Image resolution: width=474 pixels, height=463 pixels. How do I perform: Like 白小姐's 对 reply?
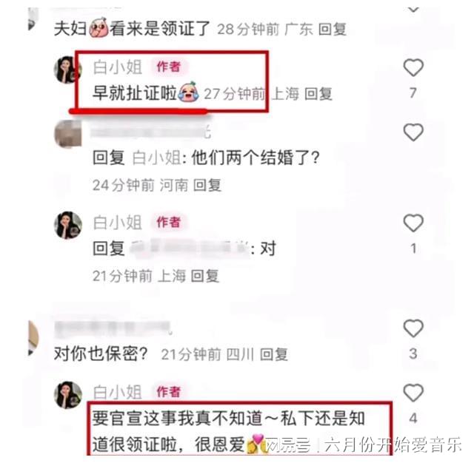(x=413, y=223)
